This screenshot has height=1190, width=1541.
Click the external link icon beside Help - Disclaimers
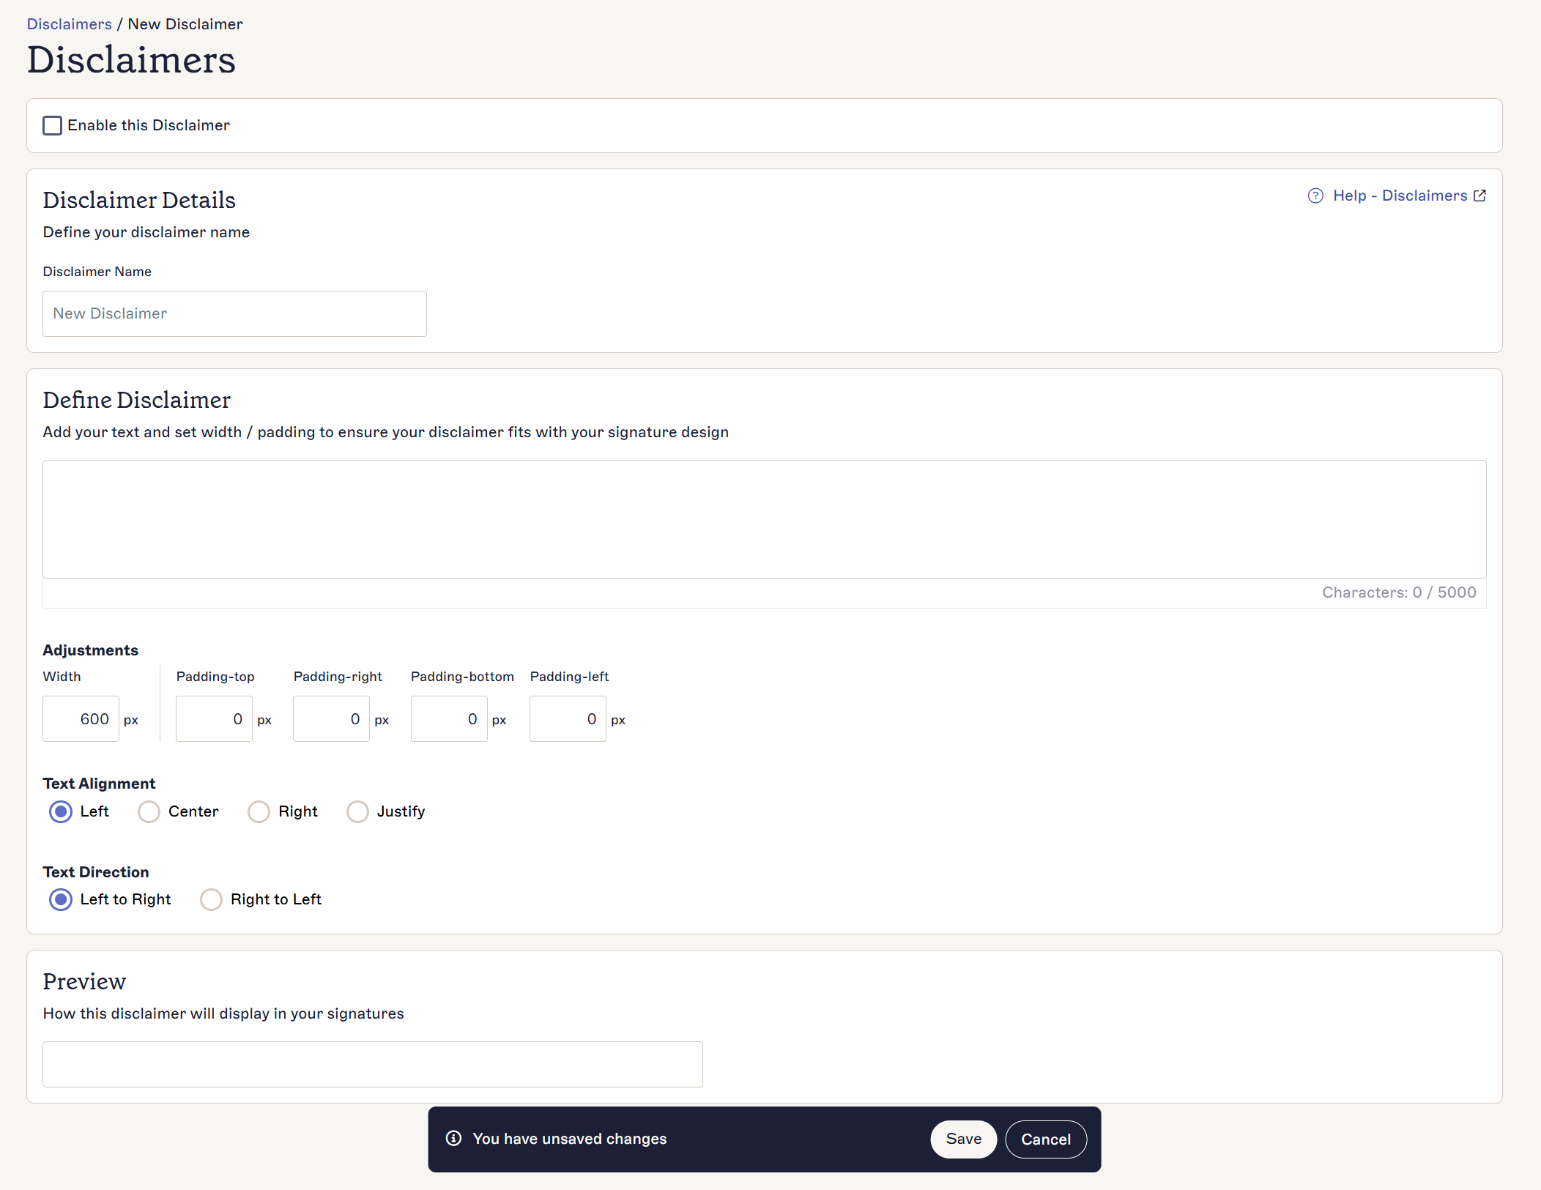pos(1479,196)
